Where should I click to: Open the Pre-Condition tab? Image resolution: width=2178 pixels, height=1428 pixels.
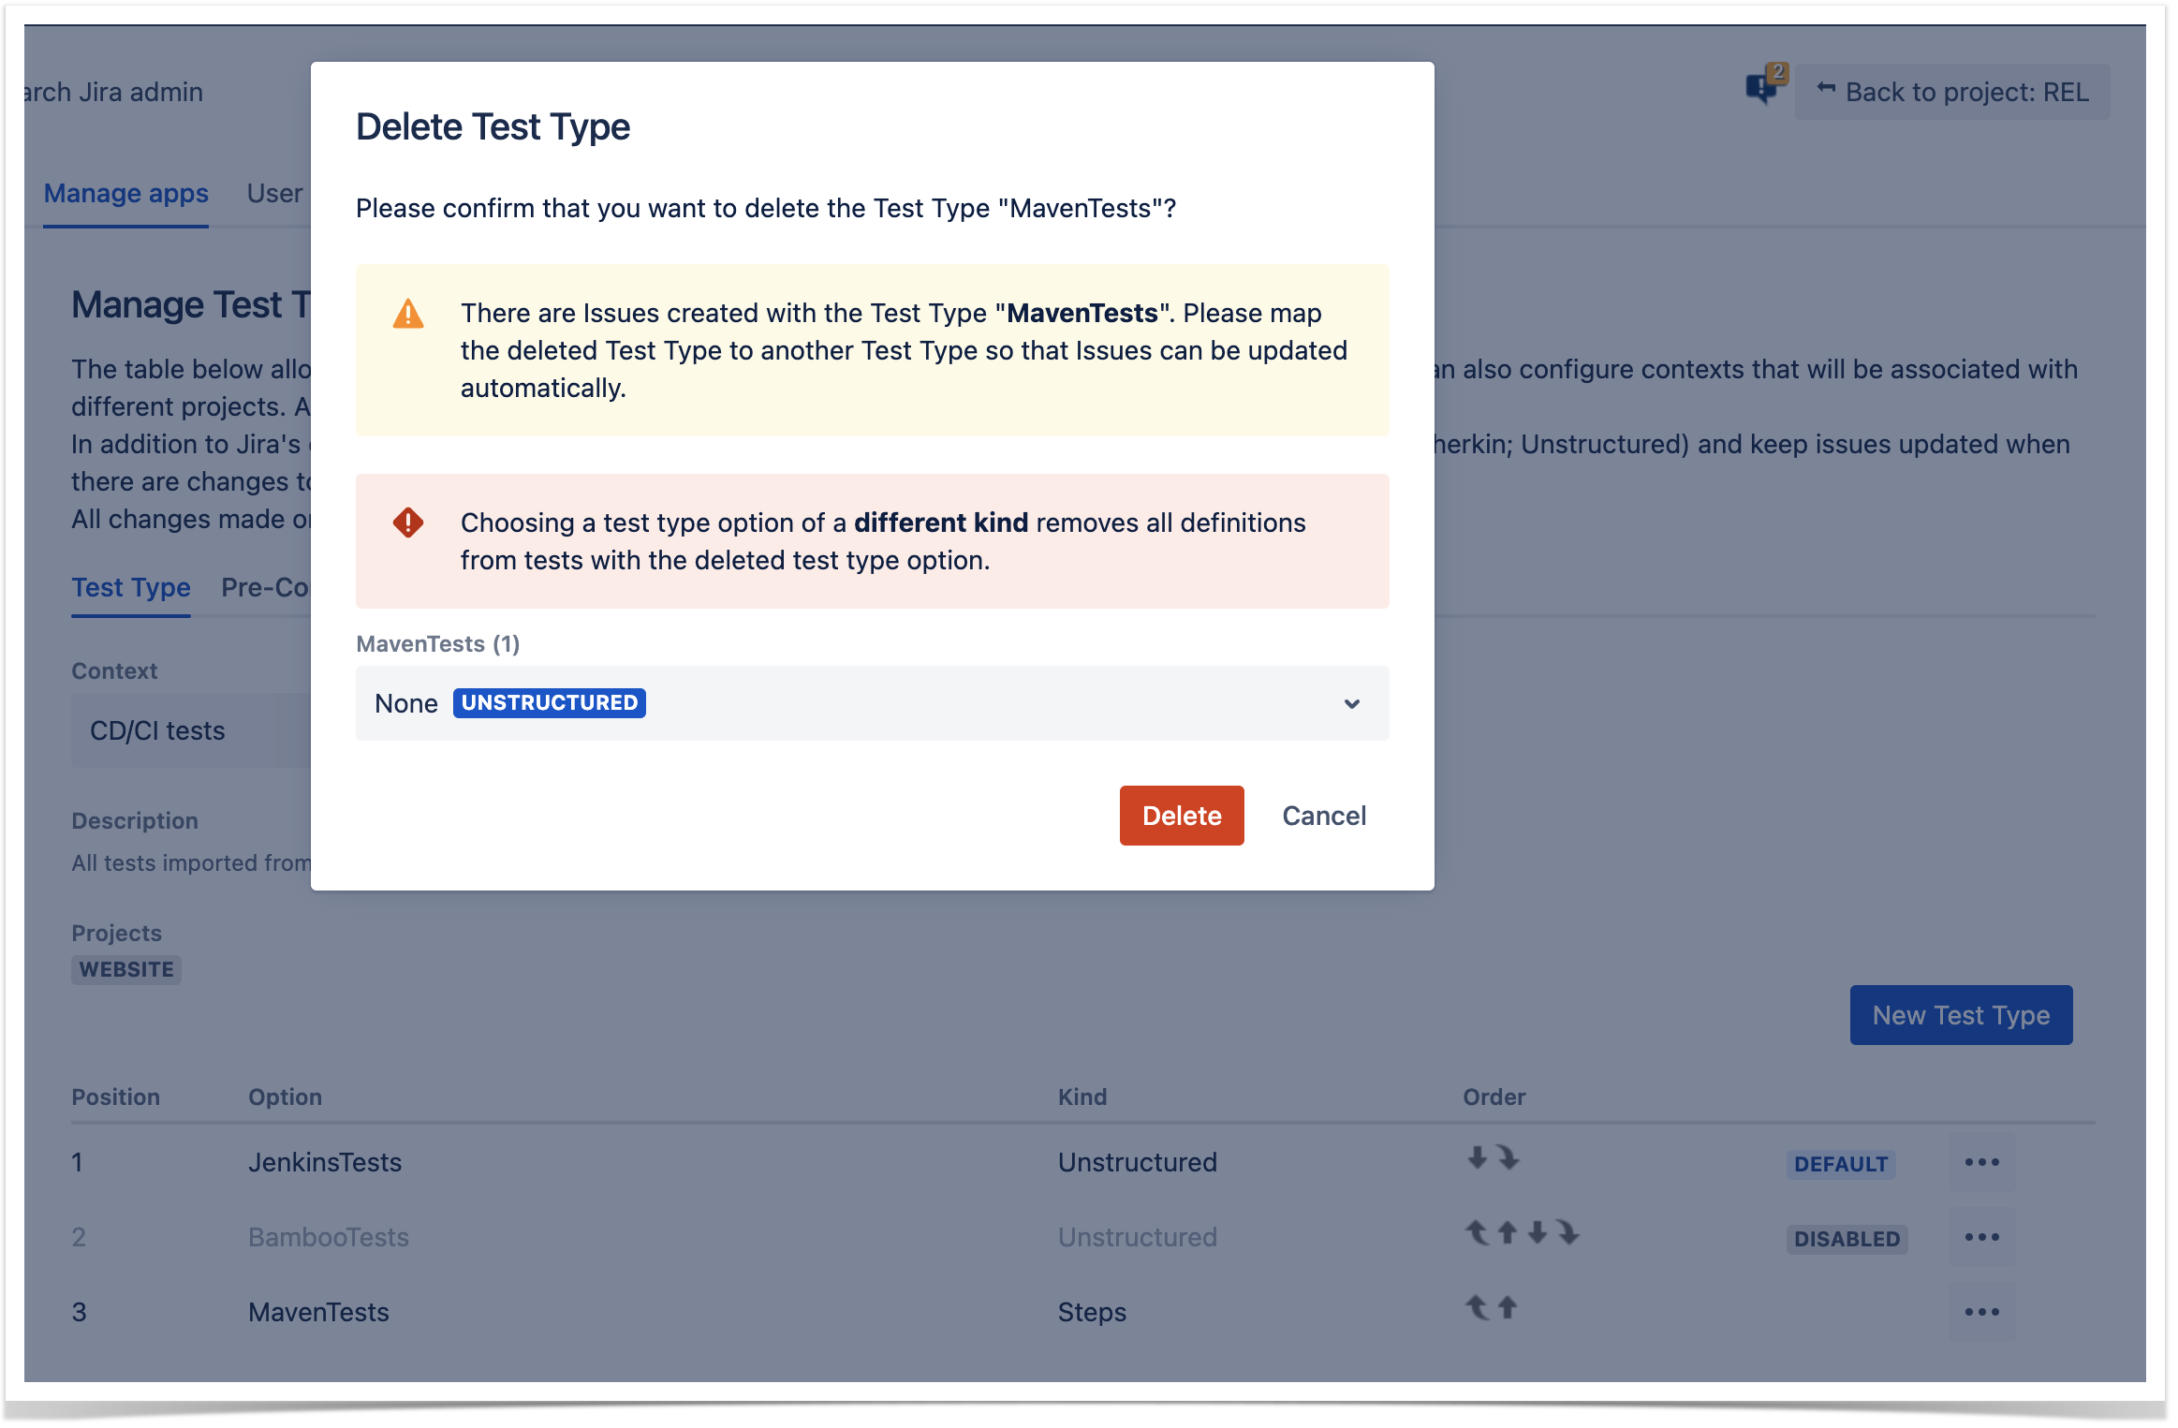[x=265, y=587]
